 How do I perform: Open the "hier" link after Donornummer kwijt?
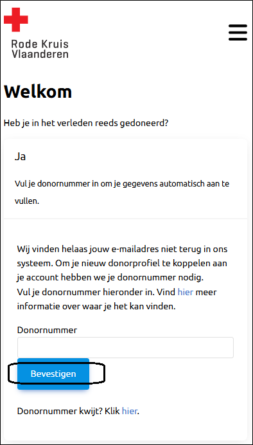tap(130, 411)
